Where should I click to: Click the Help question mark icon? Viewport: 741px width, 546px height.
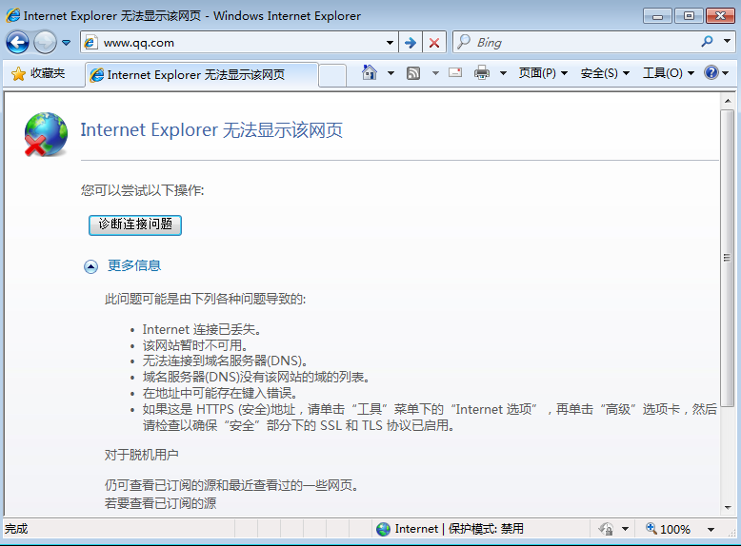(x=711, y=72)
